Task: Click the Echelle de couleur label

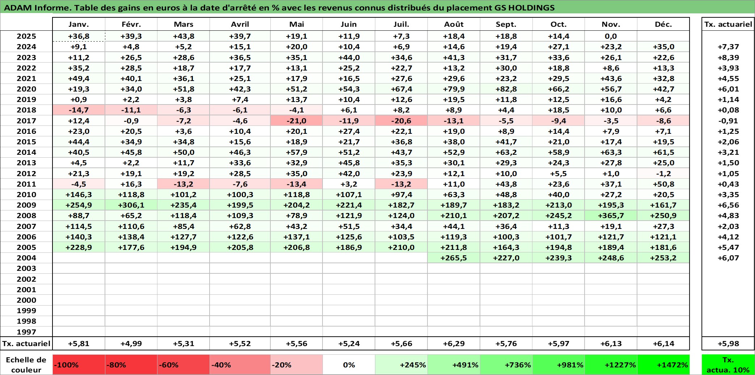Action: [26, 365]
